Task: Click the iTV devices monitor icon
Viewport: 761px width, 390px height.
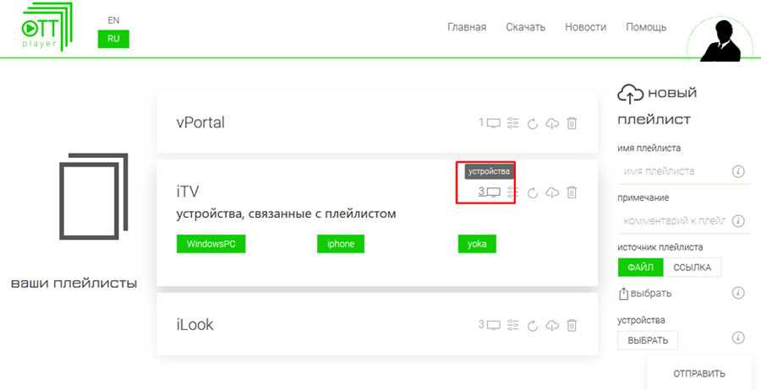Action: (x=494, y=192)
